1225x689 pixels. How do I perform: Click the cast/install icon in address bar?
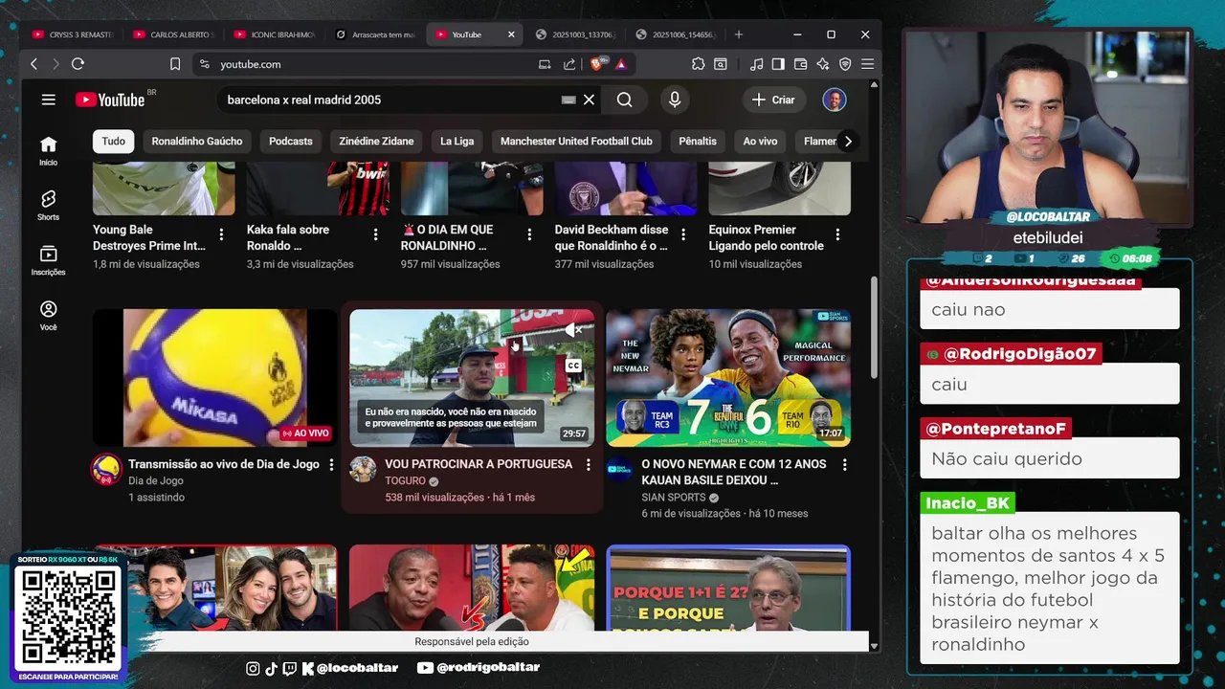coord(545,64)
